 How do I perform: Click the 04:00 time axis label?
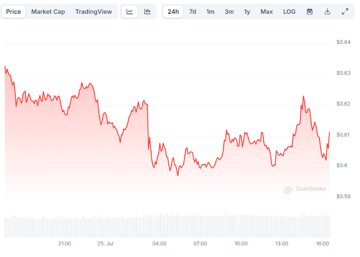(159, 244)
